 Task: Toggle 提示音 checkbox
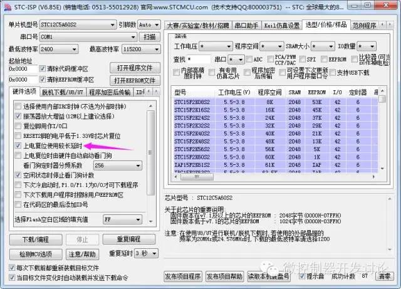pos(302,276)
